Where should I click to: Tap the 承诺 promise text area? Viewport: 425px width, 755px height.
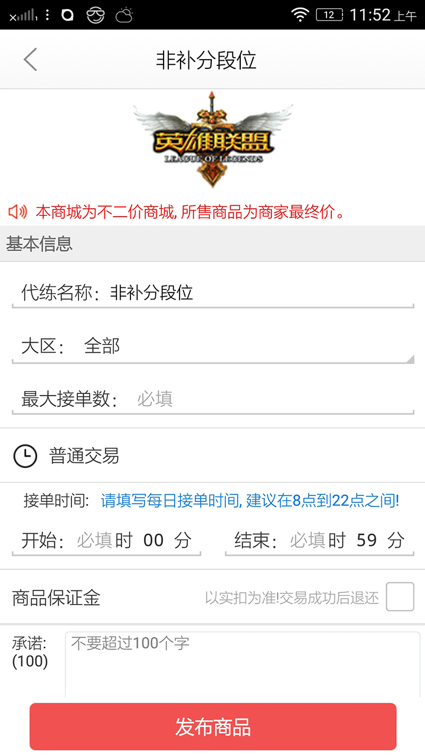click(242, 664)
